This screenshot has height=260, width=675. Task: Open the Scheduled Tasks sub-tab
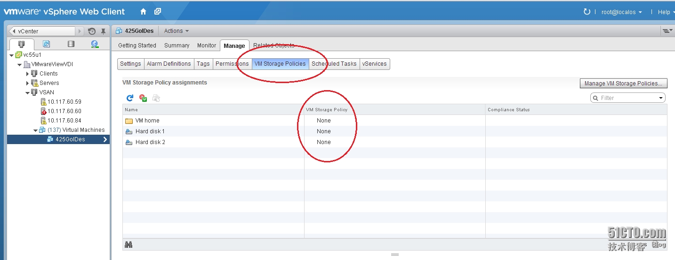point(334,64)
